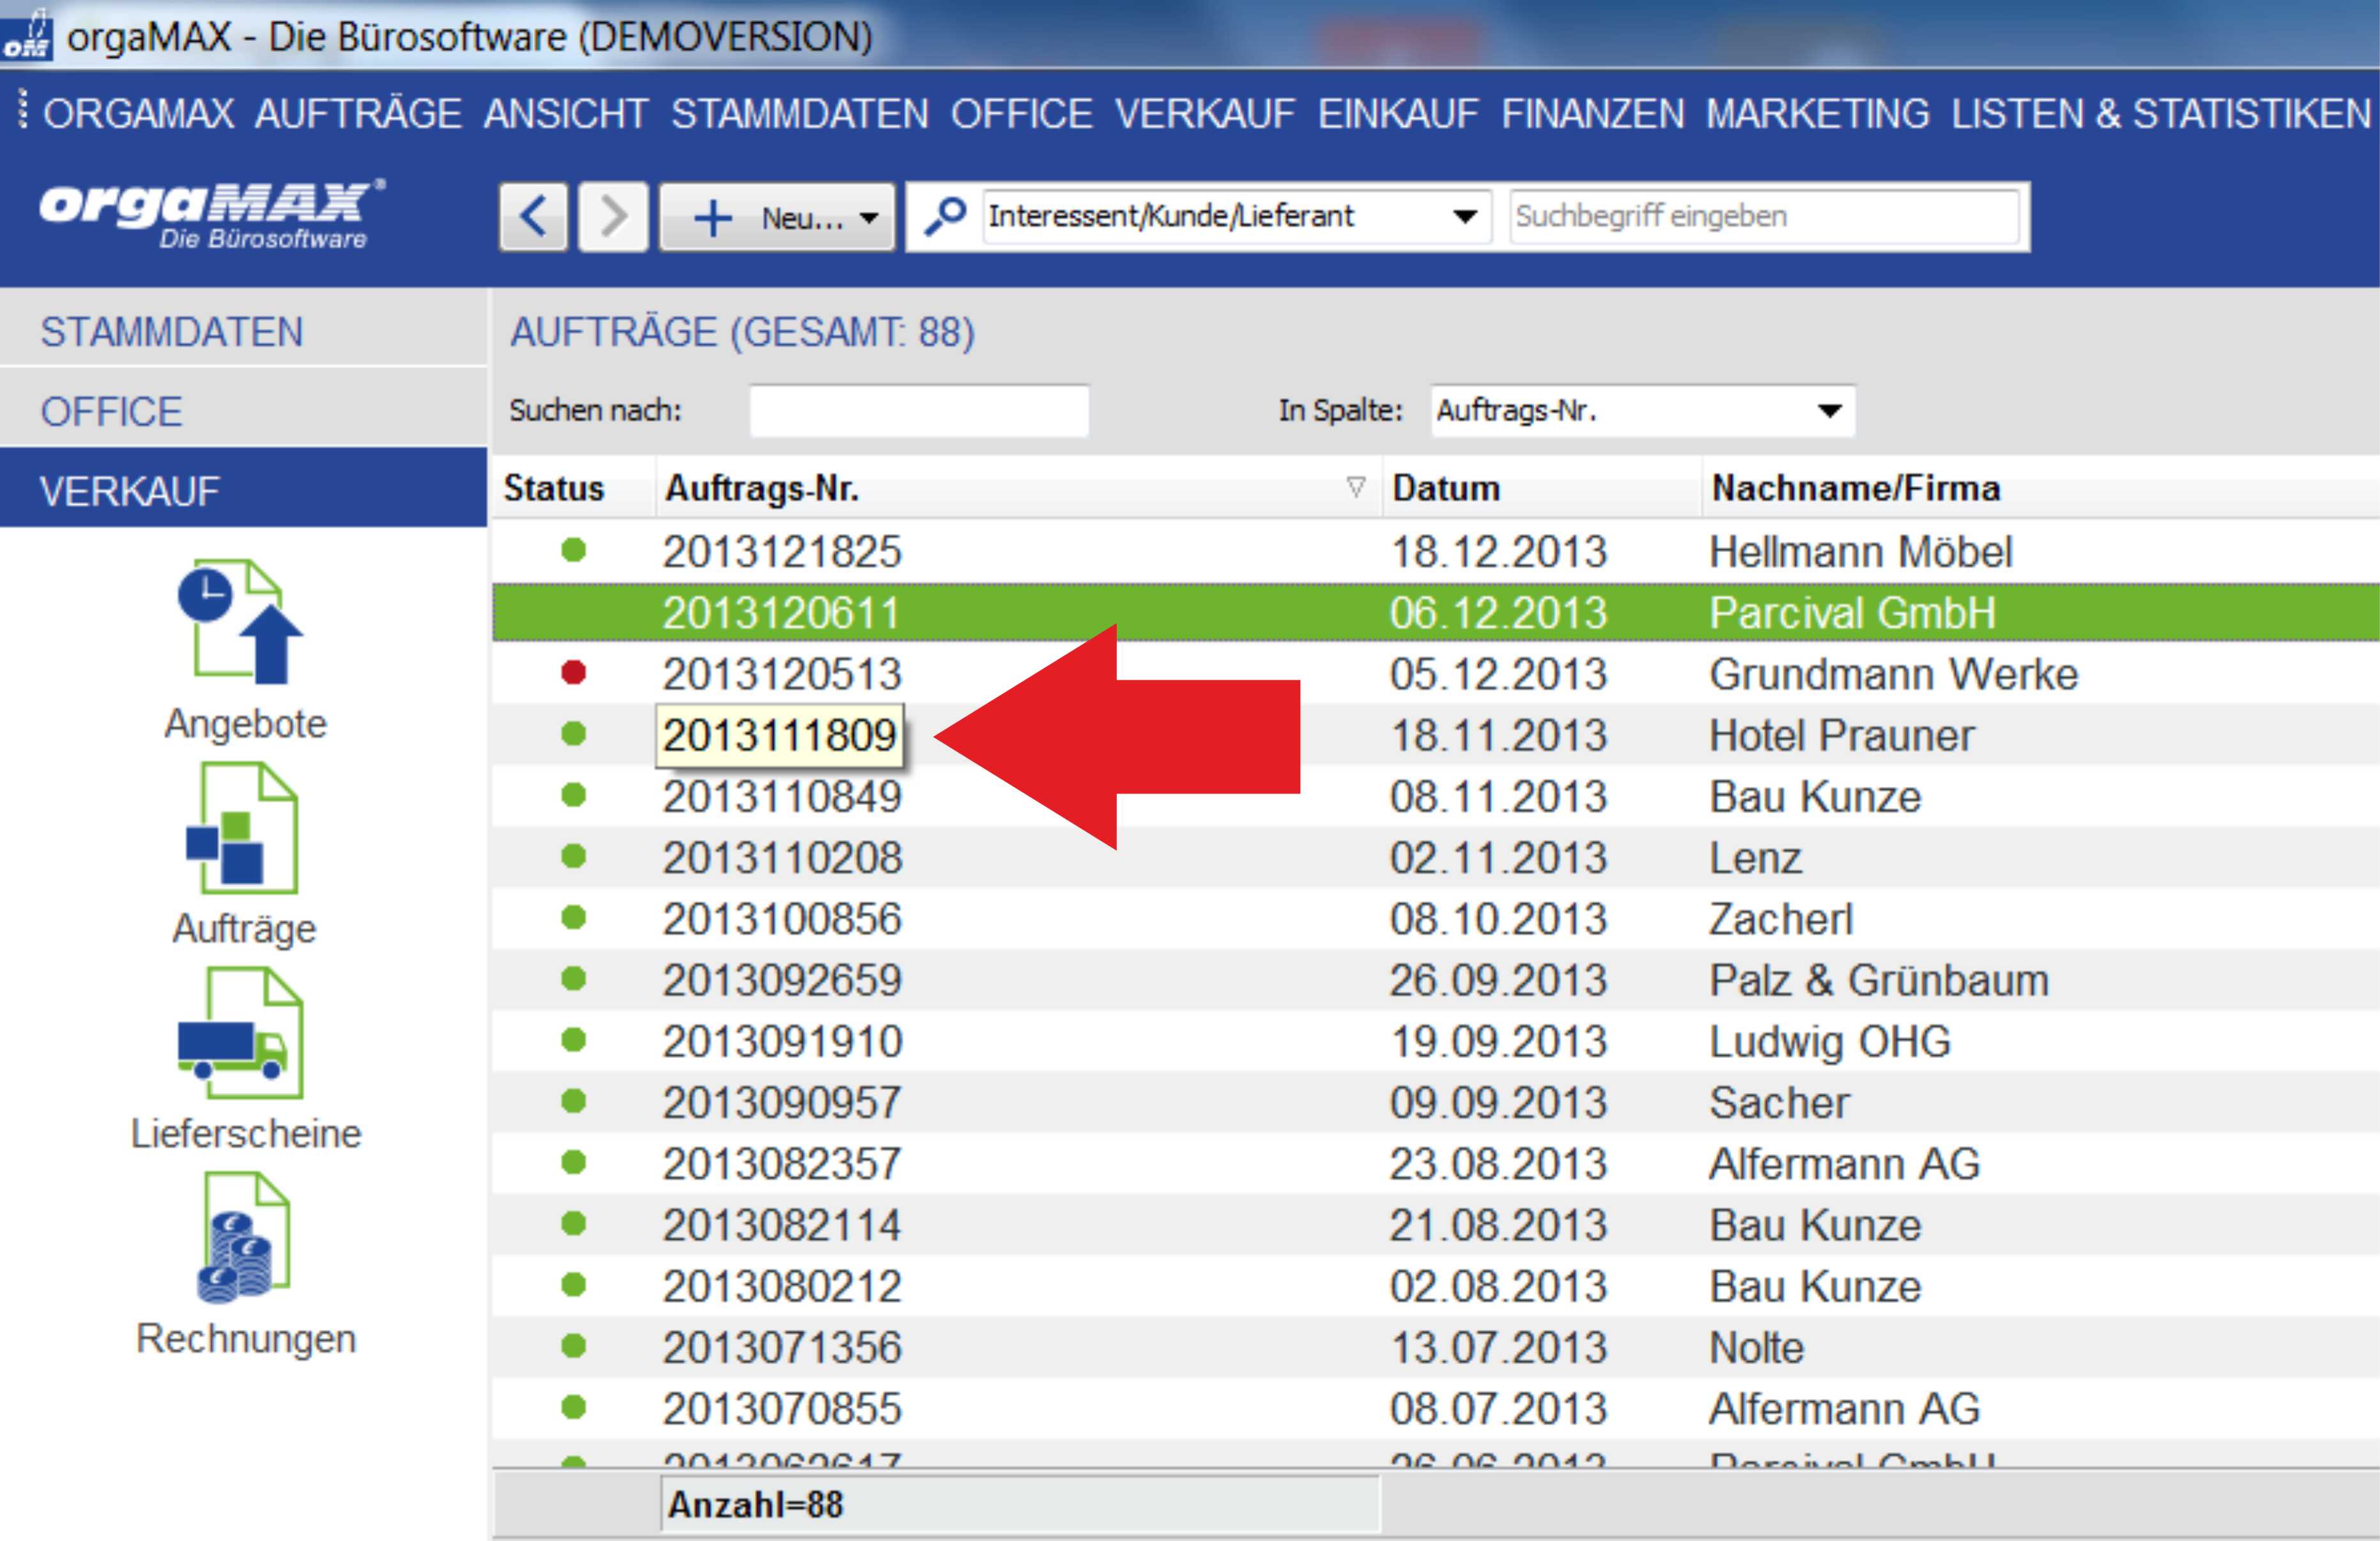Screen dimensions: 2380x1541
Task: Select order number 2013091910
Action: [783, 1041]
